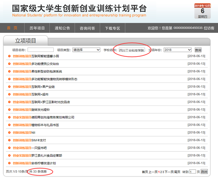Click the calendar date icon showing 2018年12月
The height and width of the screenshot is (178, 218).
[x=202, y=11]
